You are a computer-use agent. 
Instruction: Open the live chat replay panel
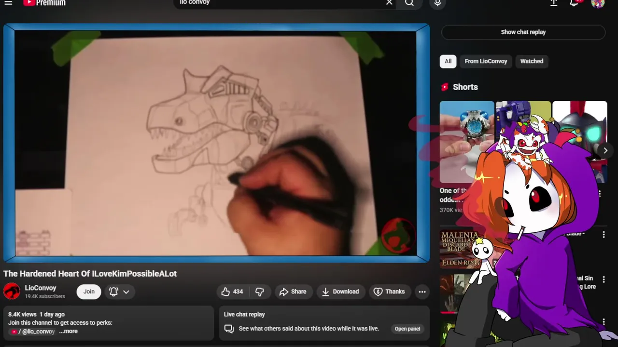407,329
